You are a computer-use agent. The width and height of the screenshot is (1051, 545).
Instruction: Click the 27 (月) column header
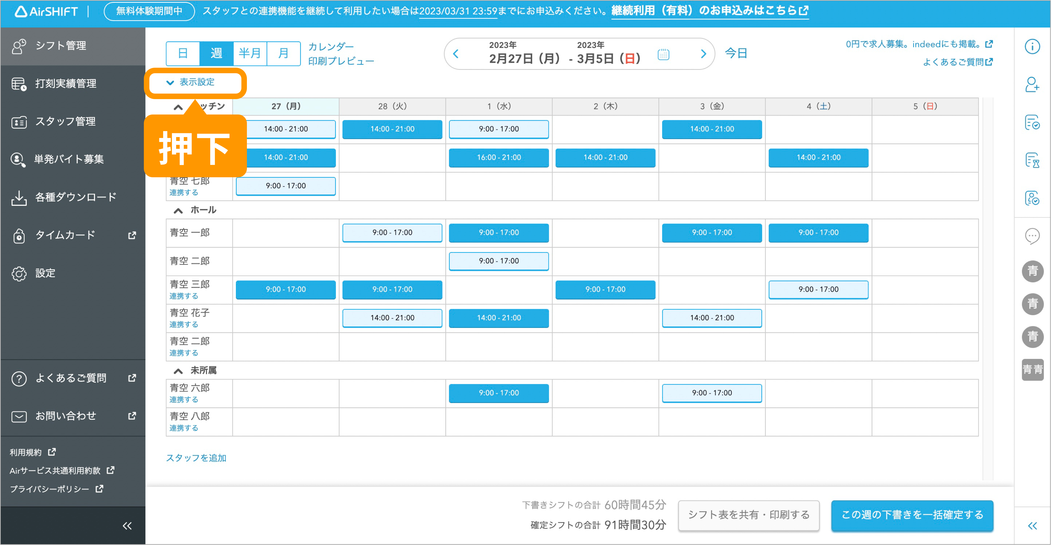click(285, 107)
